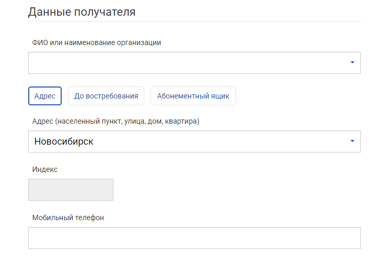Viewport: 387px width, 261px height.
Task: Click blank area right of Индекс field
Action: pos(235,190)
